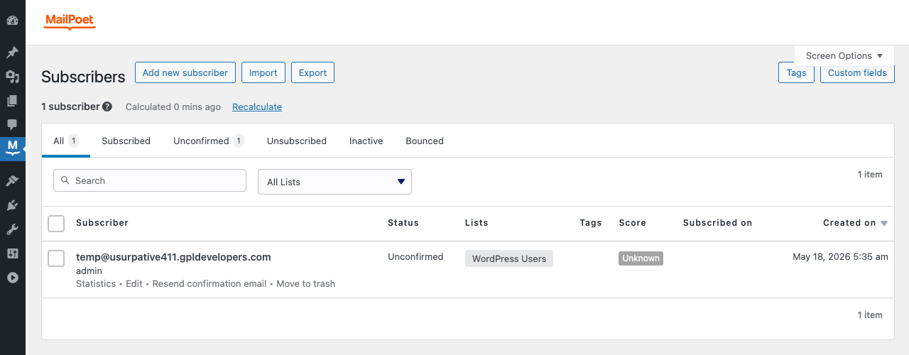
Task: Click the Recalculate link
Action: tap(257, 106)
